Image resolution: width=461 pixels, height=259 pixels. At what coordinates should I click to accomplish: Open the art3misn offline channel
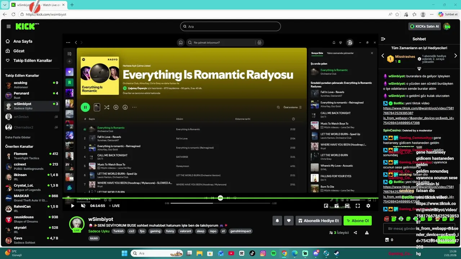[x=32, y=117]
